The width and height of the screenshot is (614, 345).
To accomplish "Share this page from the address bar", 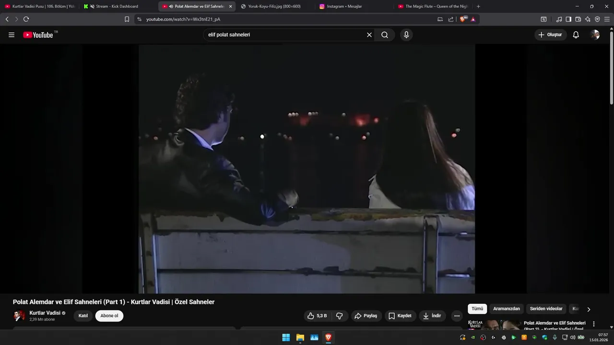I will click(x=451, y=19).
